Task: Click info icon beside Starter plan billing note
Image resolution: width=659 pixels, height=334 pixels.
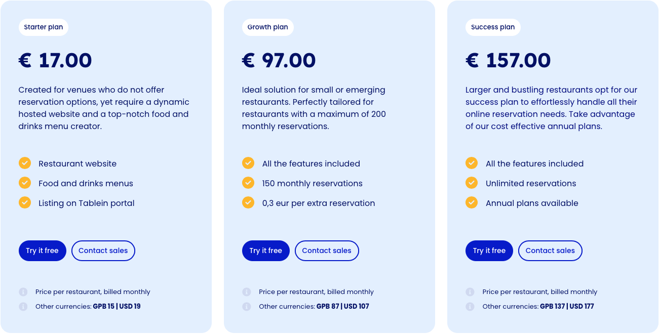Action: (23, 292)
